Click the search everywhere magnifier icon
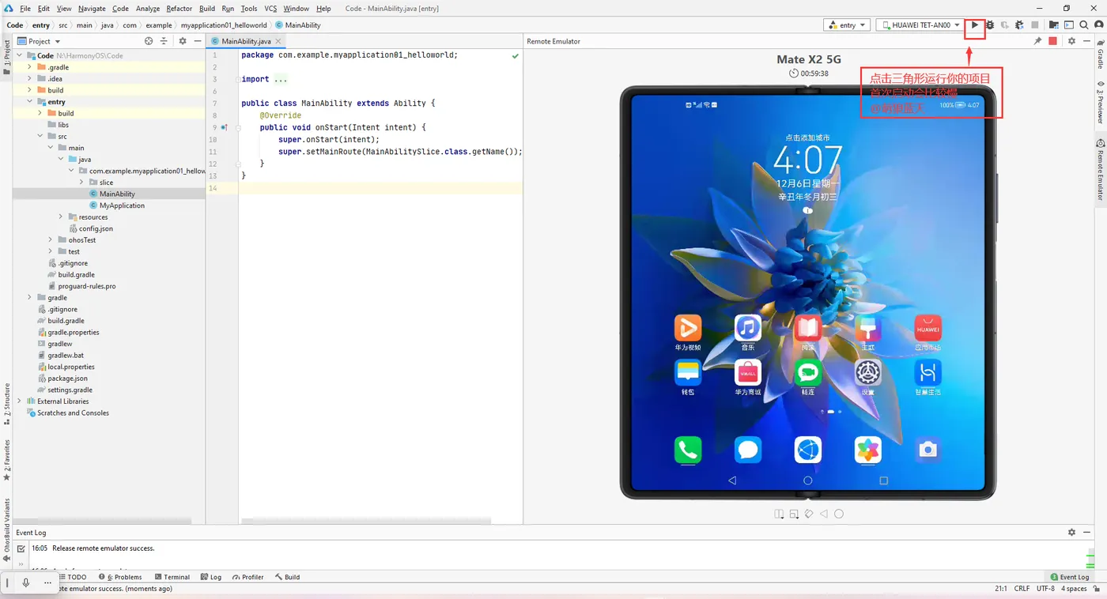The image size is (1107, 599). pos(1084,25)
